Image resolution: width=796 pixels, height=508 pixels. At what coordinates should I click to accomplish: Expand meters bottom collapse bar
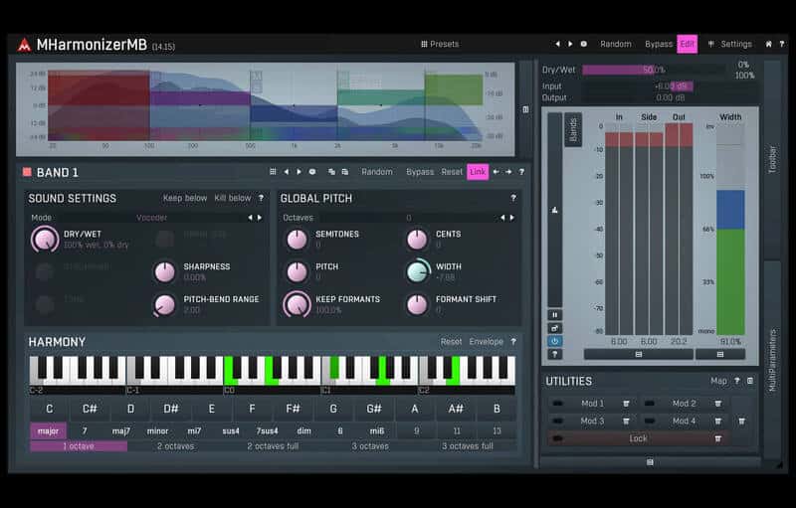click(x=639, y=354)
